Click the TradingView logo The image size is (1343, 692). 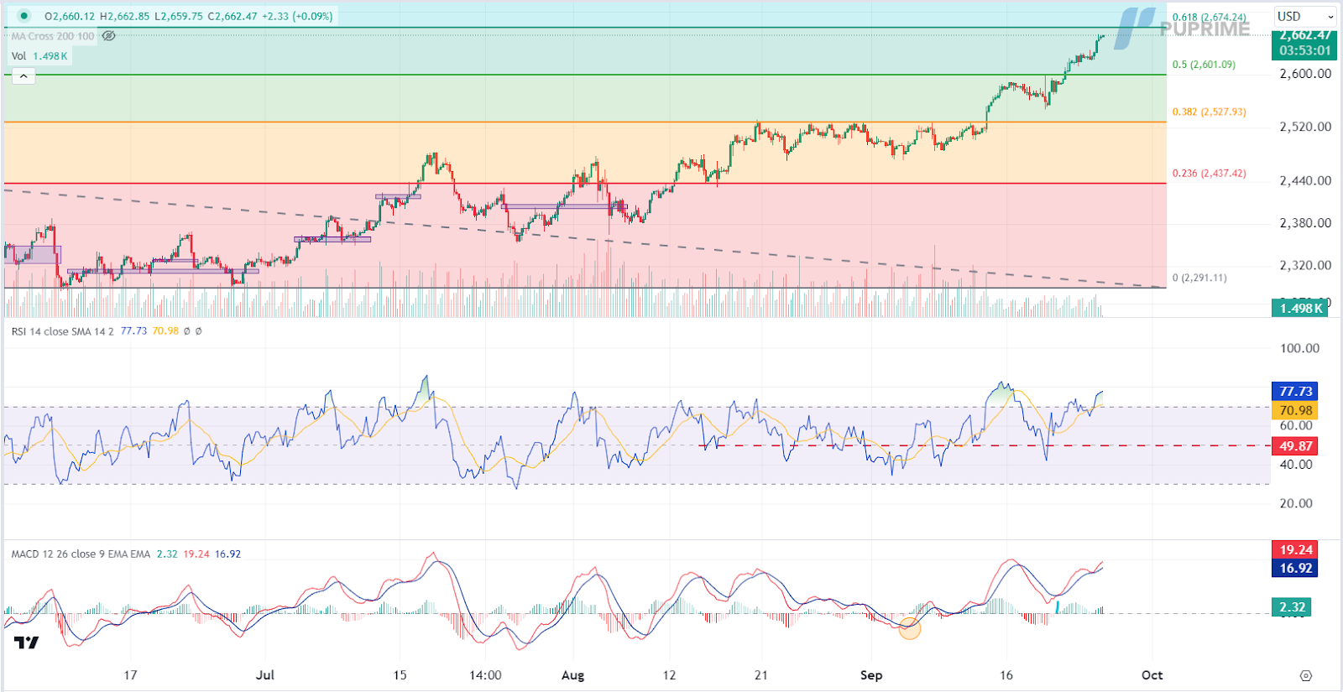click(x=26, y=643)
